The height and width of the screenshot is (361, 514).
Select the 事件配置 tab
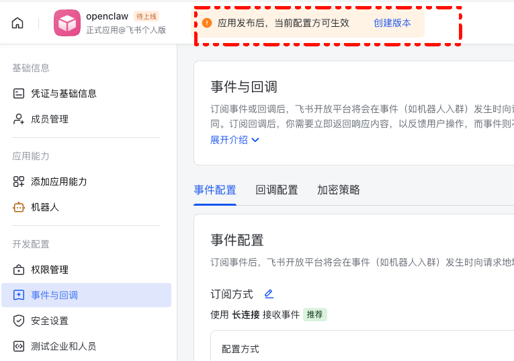[215, 190]
